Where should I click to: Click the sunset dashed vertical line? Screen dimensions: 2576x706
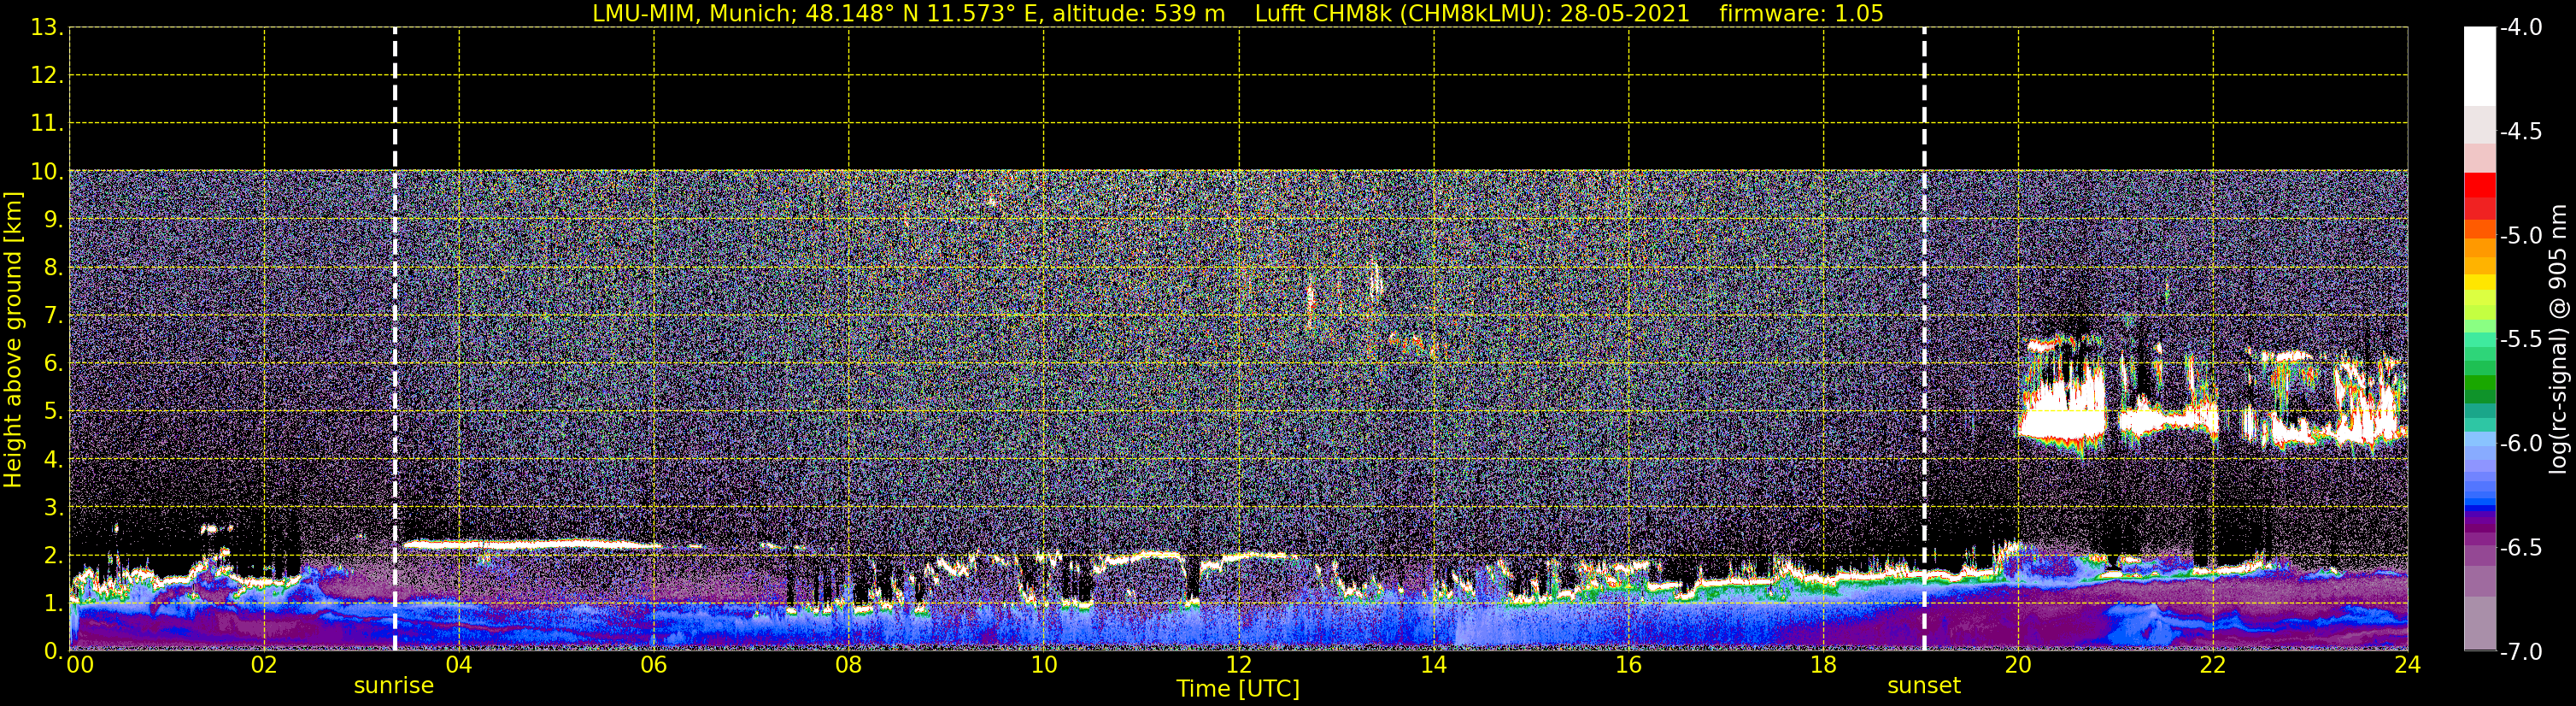point(1924,339)
